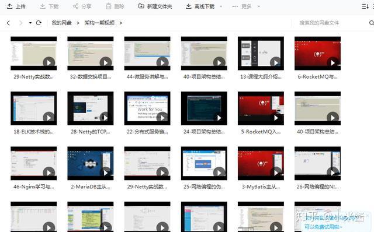Viewport: 374px width, 232px height.
Task: Expand the dropdown arrow beside 离线下载
Action: coord(221,6)
